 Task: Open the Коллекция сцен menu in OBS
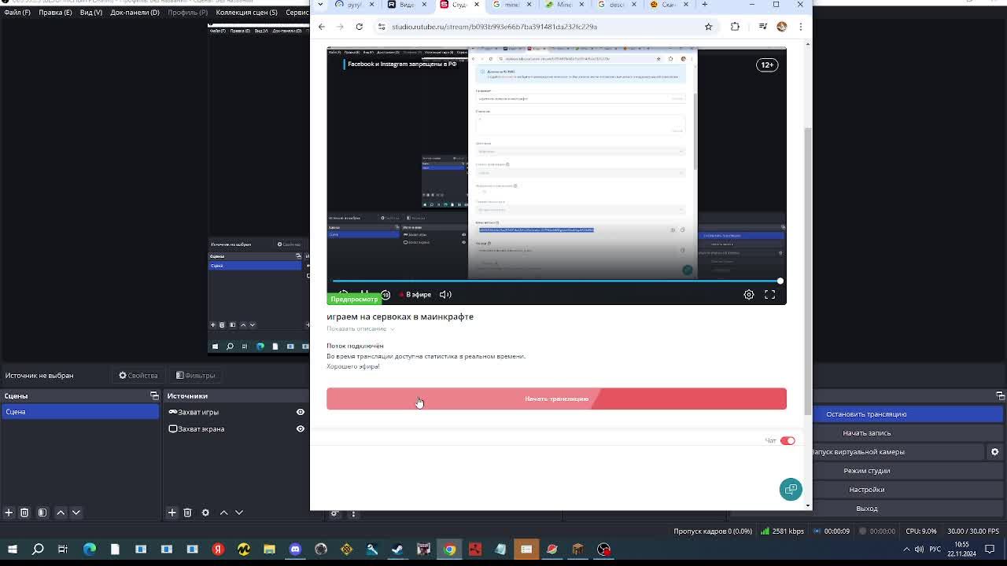(x=246, y=13)
